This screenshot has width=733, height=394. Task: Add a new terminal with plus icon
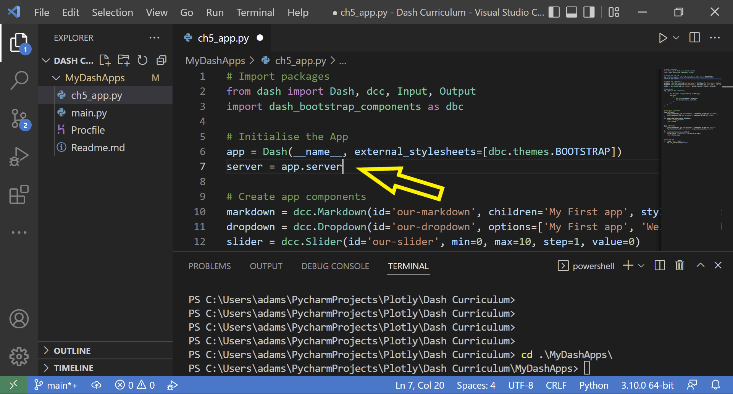628,265
